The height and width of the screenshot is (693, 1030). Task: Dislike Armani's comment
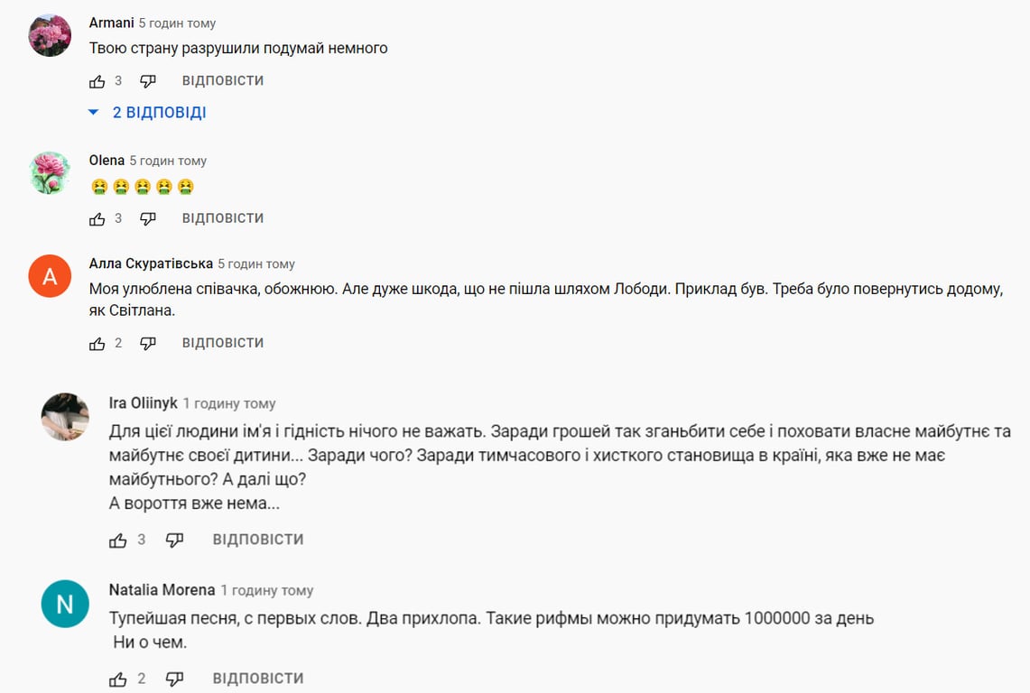[x=148, y=81]
